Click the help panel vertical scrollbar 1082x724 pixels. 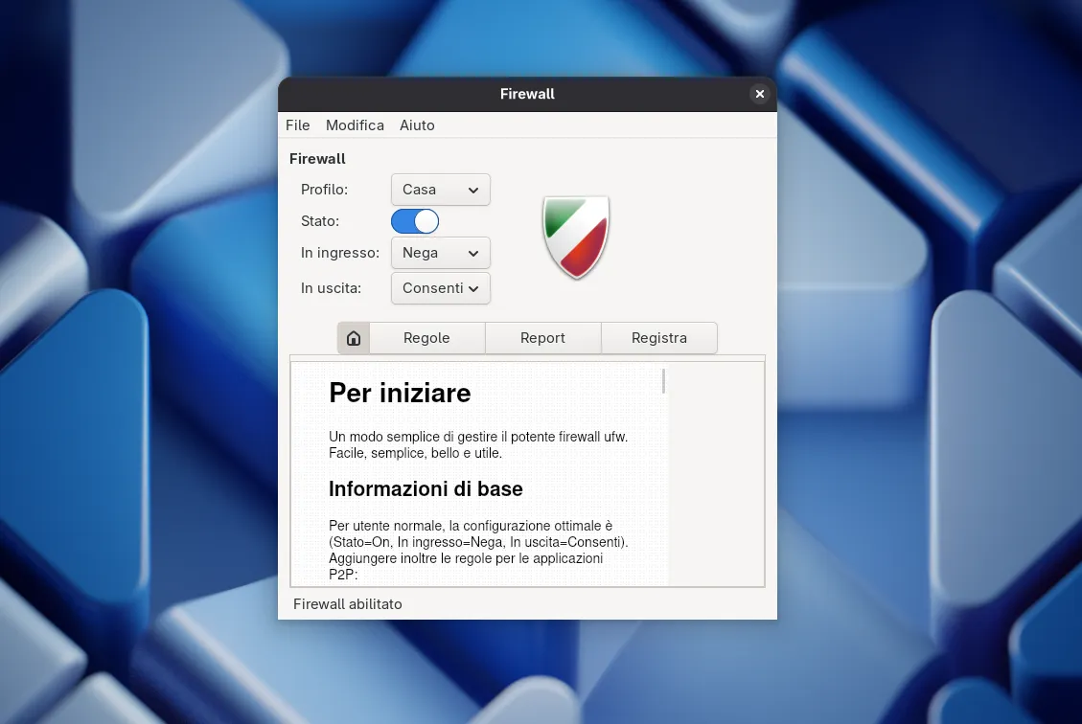(663, 381)
